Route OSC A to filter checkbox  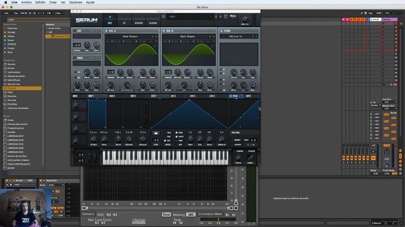(x=221, y=69)
